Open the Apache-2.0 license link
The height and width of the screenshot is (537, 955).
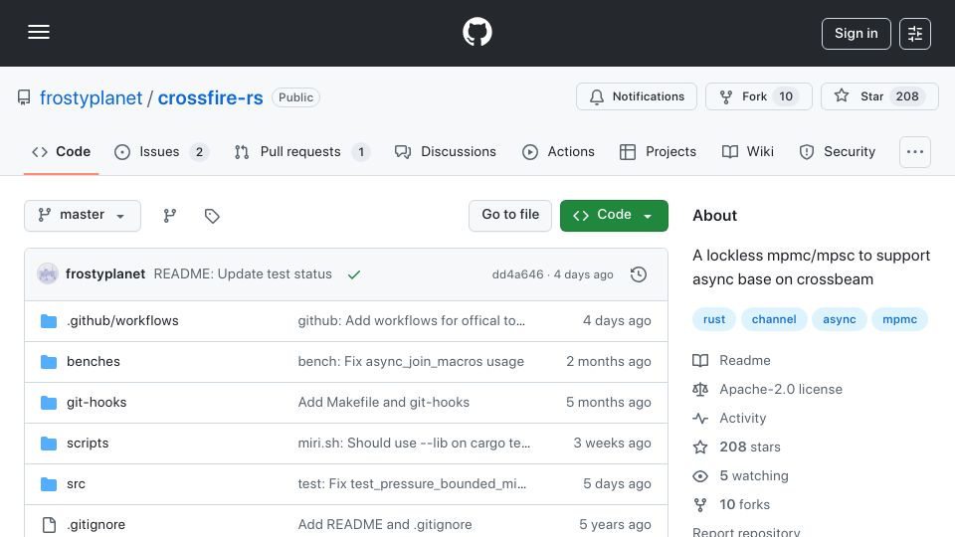tap(767, 389)
